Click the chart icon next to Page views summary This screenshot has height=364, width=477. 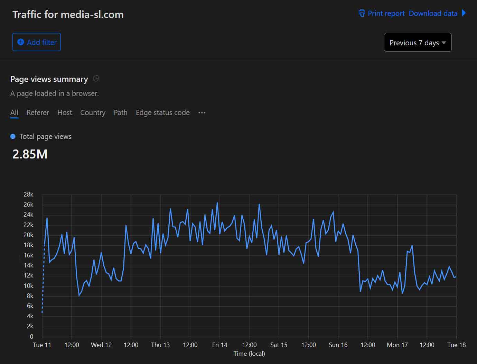coord(96,79)
